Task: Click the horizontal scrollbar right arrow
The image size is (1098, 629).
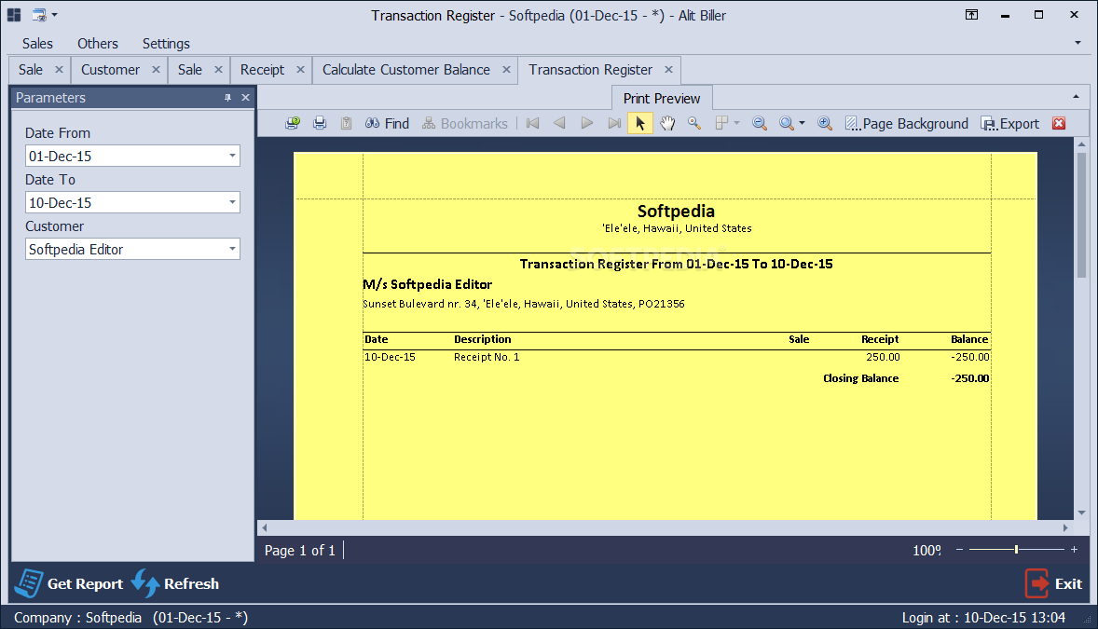Action: 1065,527
